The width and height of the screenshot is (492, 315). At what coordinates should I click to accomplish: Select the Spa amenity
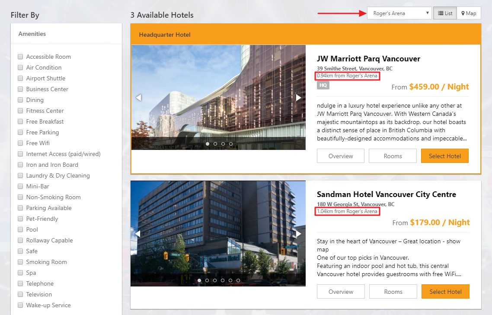point(20,273)
